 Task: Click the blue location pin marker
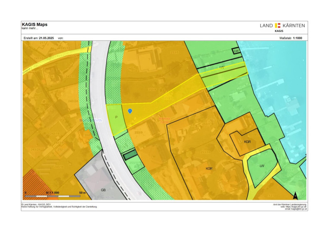point(130,111)
